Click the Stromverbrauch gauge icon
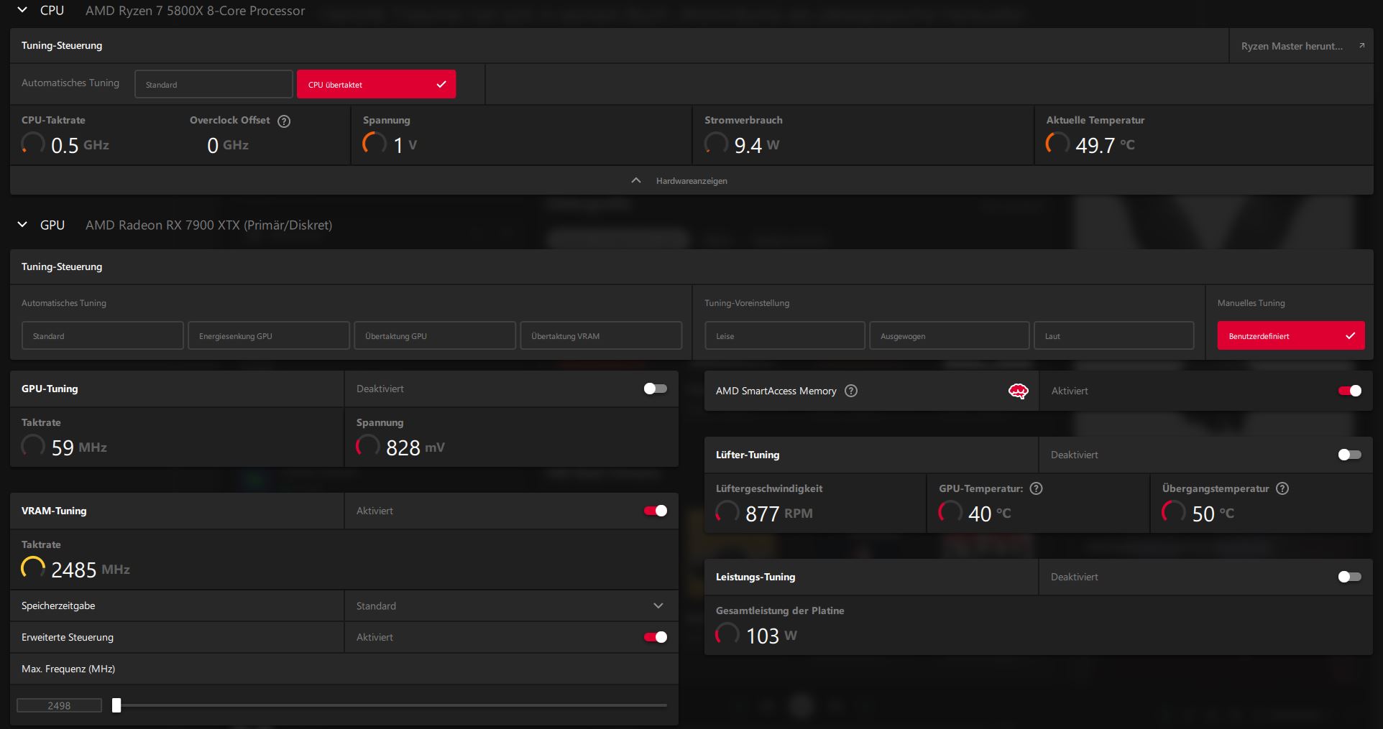This screenshot has width=1383, height=729. [716, 144]
